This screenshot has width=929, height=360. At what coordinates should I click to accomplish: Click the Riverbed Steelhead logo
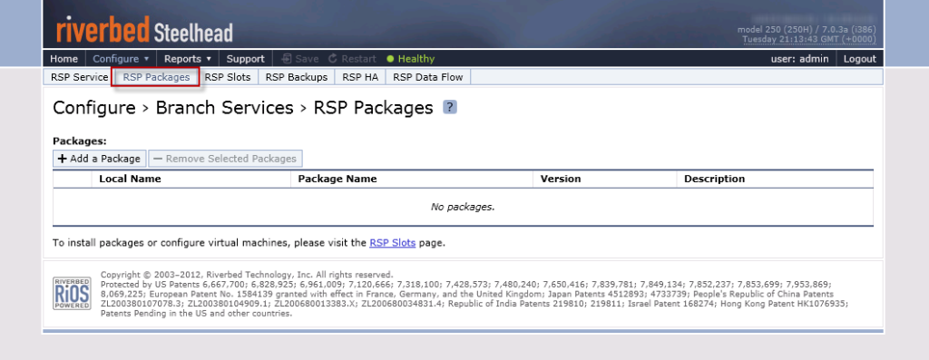[144, 30]
